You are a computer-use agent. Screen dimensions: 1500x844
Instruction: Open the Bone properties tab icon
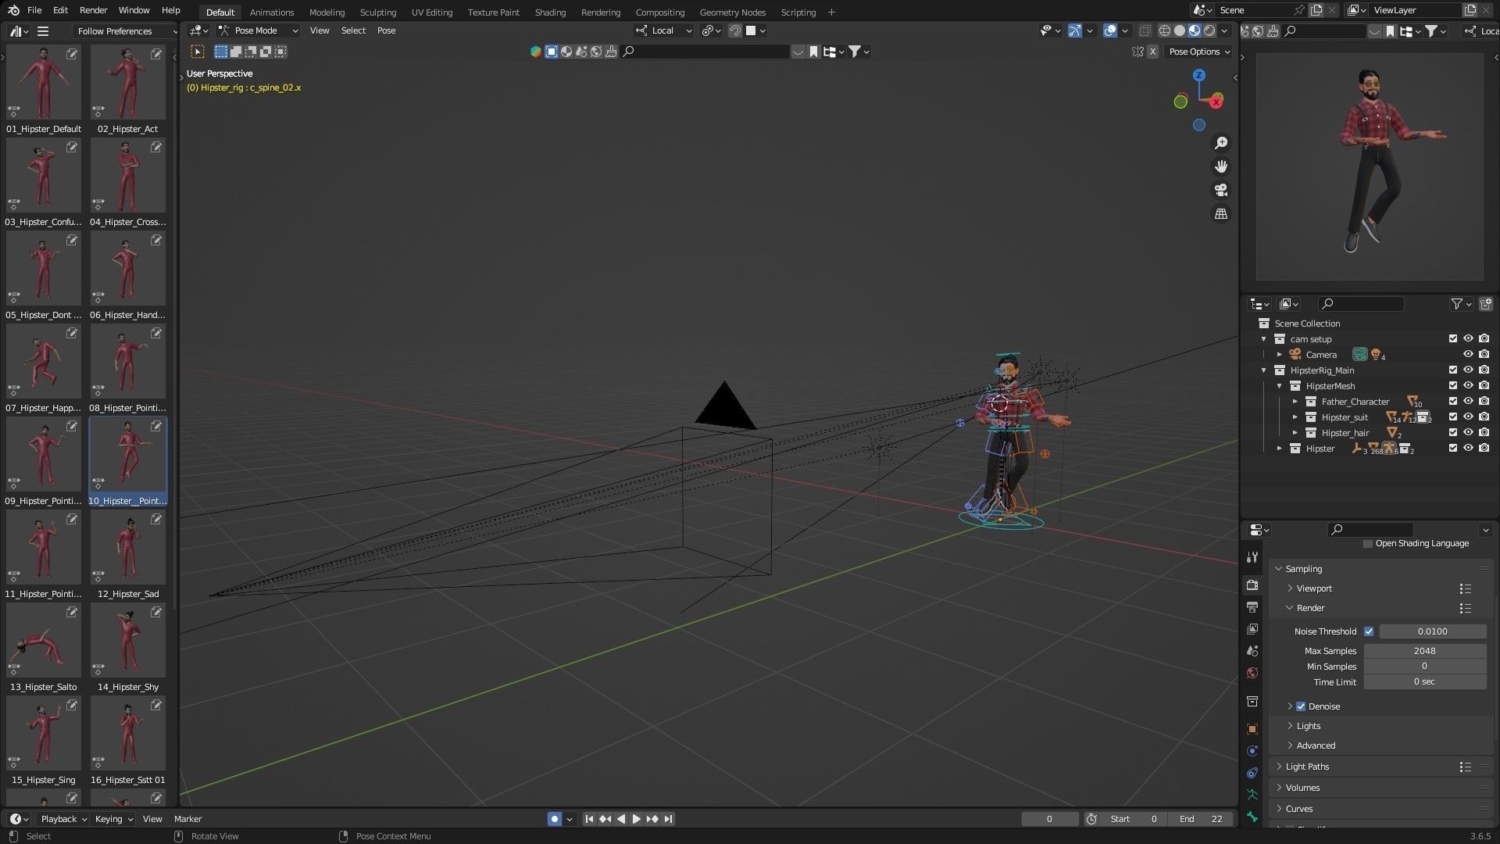1252,817
